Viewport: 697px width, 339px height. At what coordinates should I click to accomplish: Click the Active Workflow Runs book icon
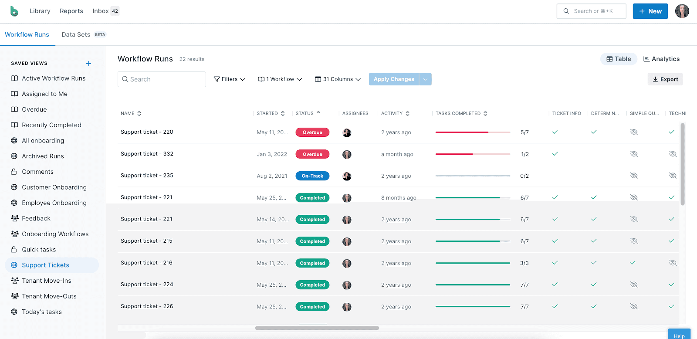pyautogui.click(x=14, y=78)
